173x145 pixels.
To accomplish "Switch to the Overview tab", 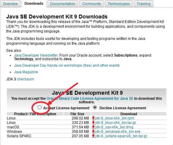I will pos(10,4).
